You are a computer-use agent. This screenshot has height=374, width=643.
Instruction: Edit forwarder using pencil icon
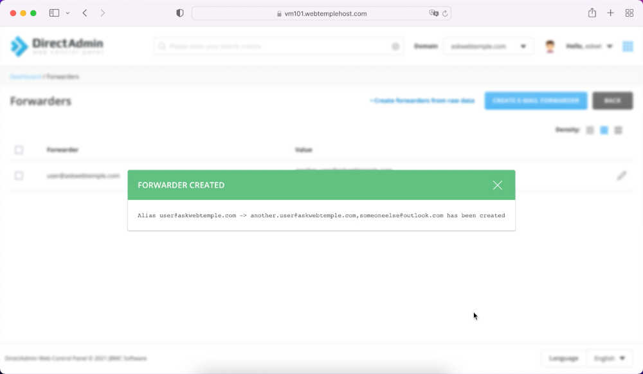coord(622,175)
